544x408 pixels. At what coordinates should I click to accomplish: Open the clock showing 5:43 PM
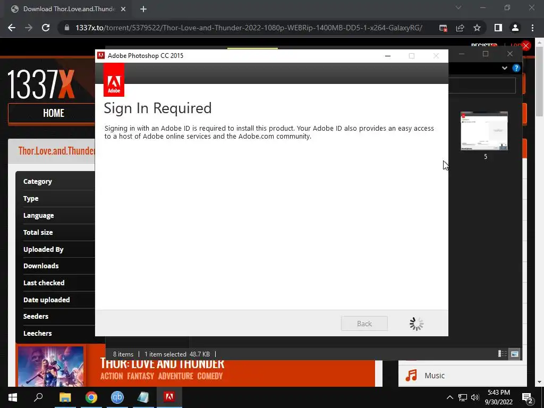[498, 397]
